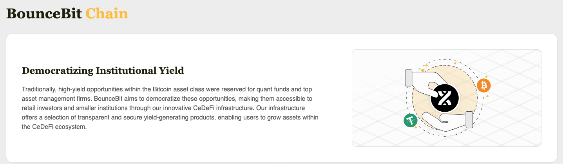This screenshot has width=563, height=164.
Task: Click 'the CeDeFi ecosystem.' closing paragraph line
Action: 54,127
